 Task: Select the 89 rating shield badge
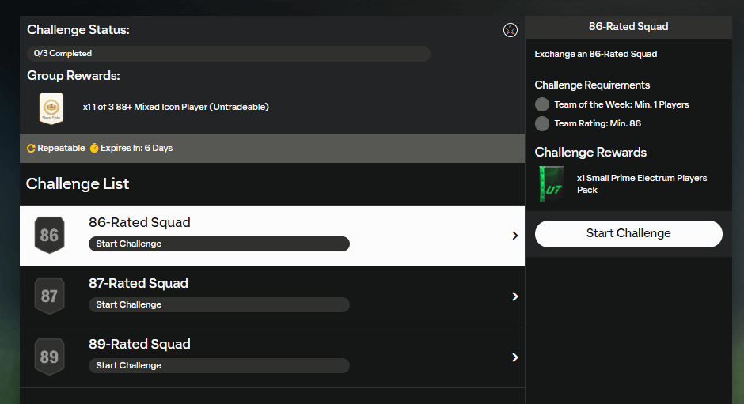[x=49, y=357]
